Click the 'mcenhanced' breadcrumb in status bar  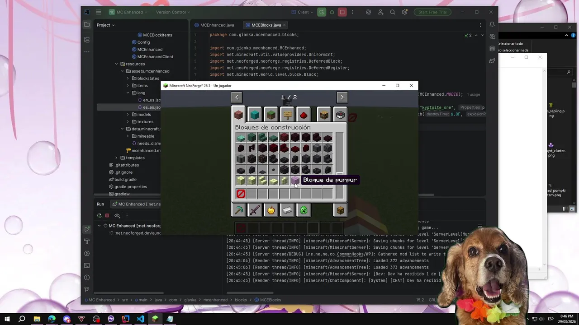tap(215, 300)
